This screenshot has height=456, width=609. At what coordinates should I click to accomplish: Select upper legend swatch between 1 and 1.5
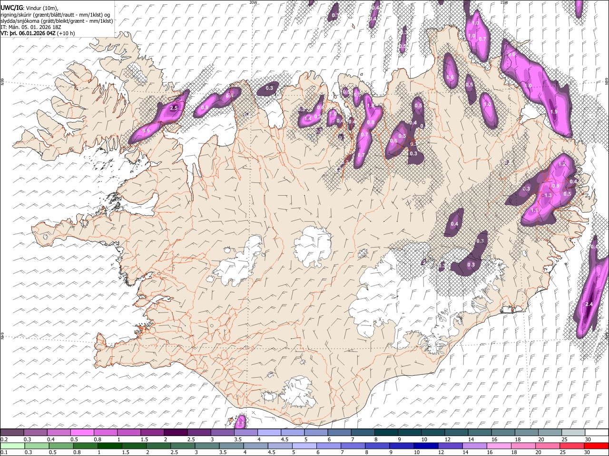(x=128, y=432)
